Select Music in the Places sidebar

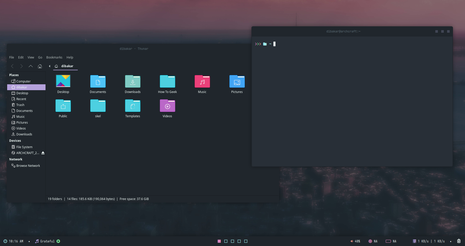pos(26,116)
